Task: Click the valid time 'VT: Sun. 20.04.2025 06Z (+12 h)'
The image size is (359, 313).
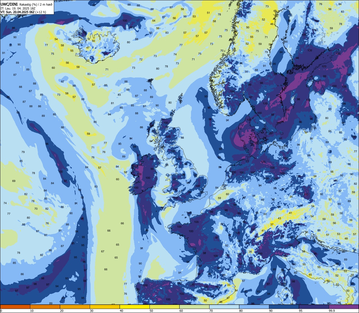Action: pos(23,12)
